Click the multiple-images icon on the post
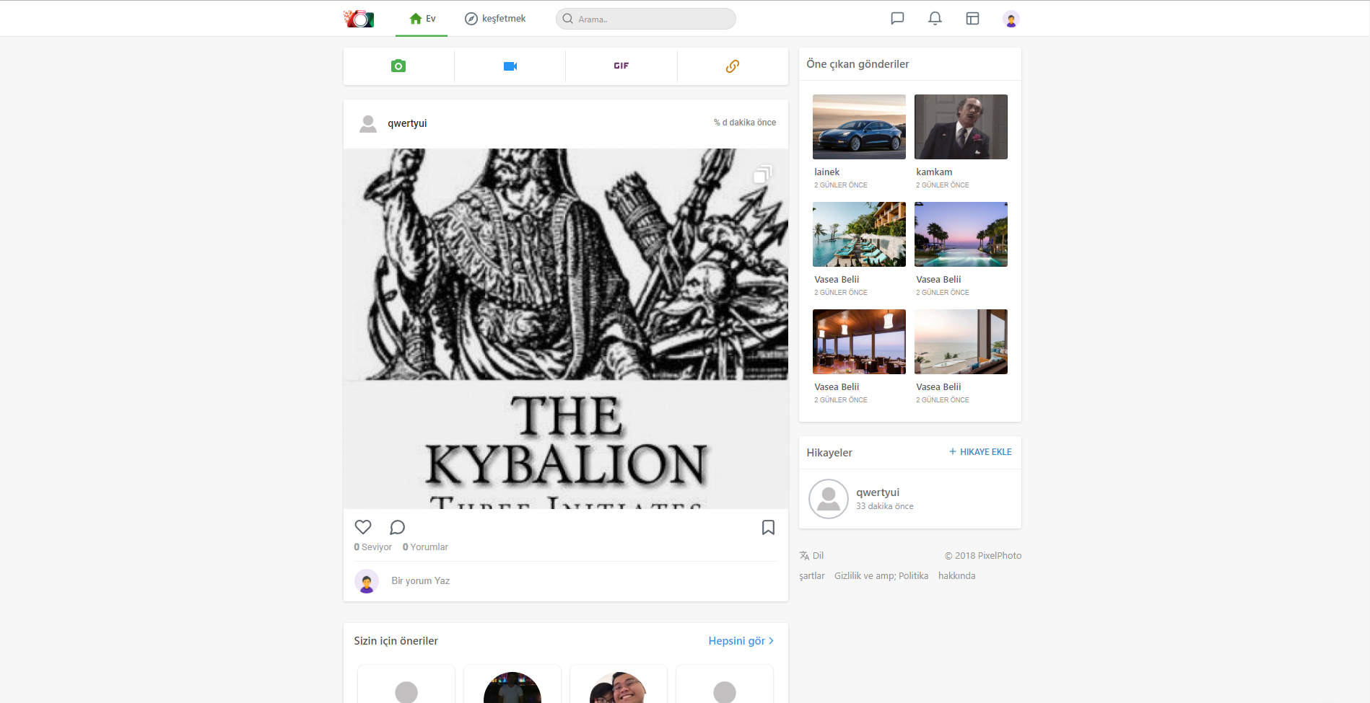1370x703 pixels. pos(763,174)
